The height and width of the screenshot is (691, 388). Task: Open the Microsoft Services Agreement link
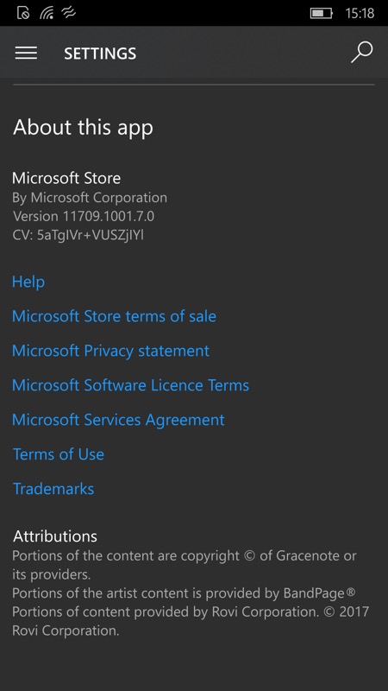coord(118,420)
